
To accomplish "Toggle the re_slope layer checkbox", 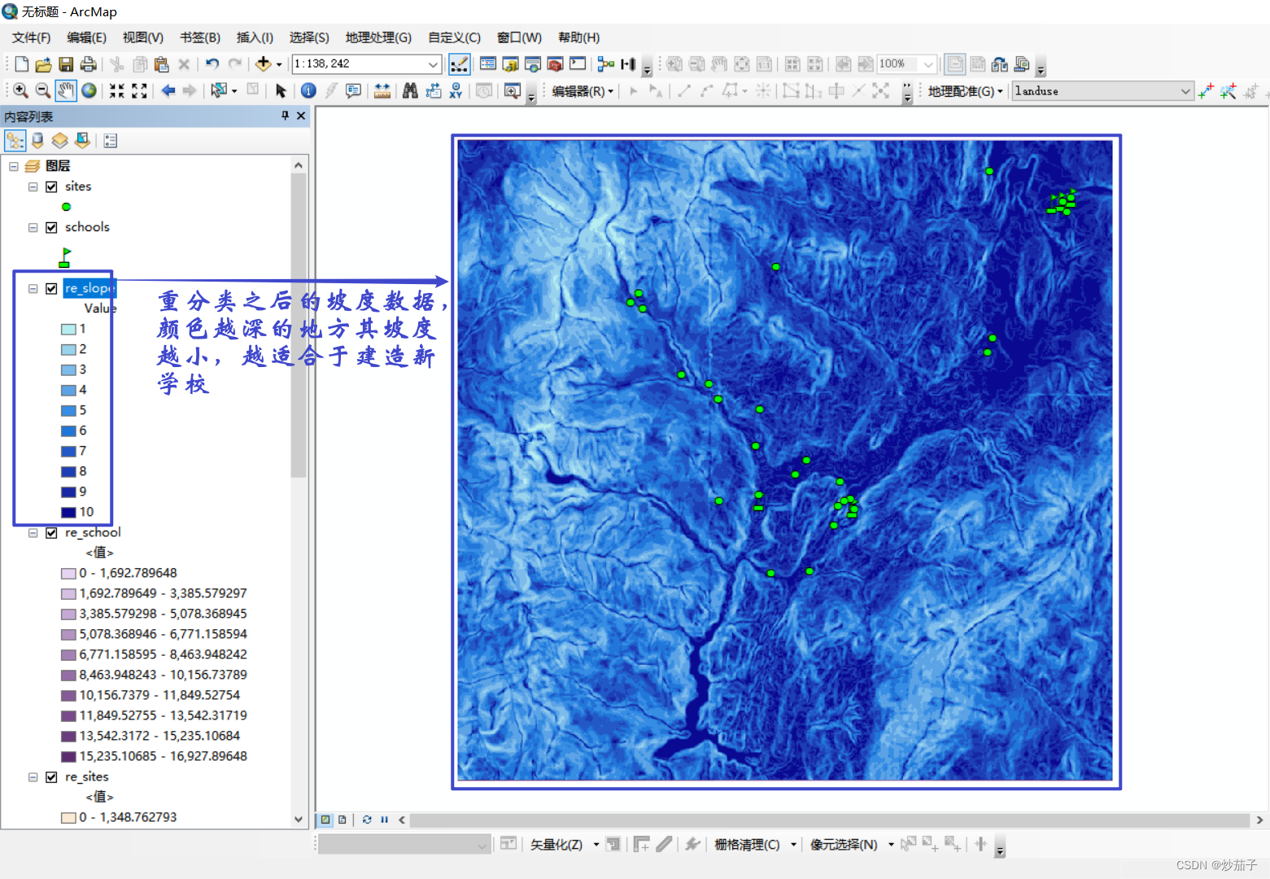I will tap(51, 288).
